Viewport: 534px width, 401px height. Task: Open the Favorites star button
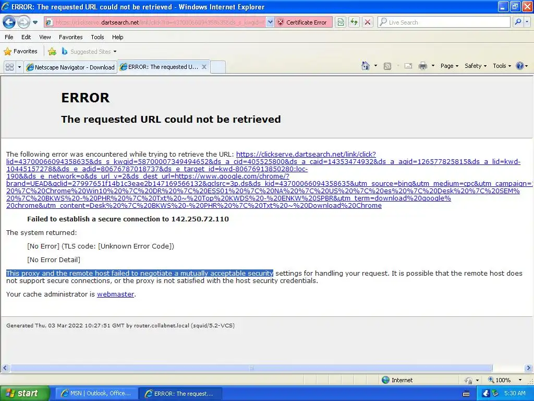[20, 52]
